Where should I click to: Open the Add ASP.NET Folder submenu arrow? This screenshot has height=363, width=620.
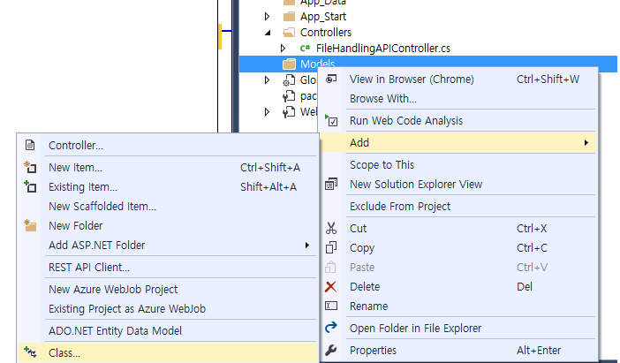306,246
